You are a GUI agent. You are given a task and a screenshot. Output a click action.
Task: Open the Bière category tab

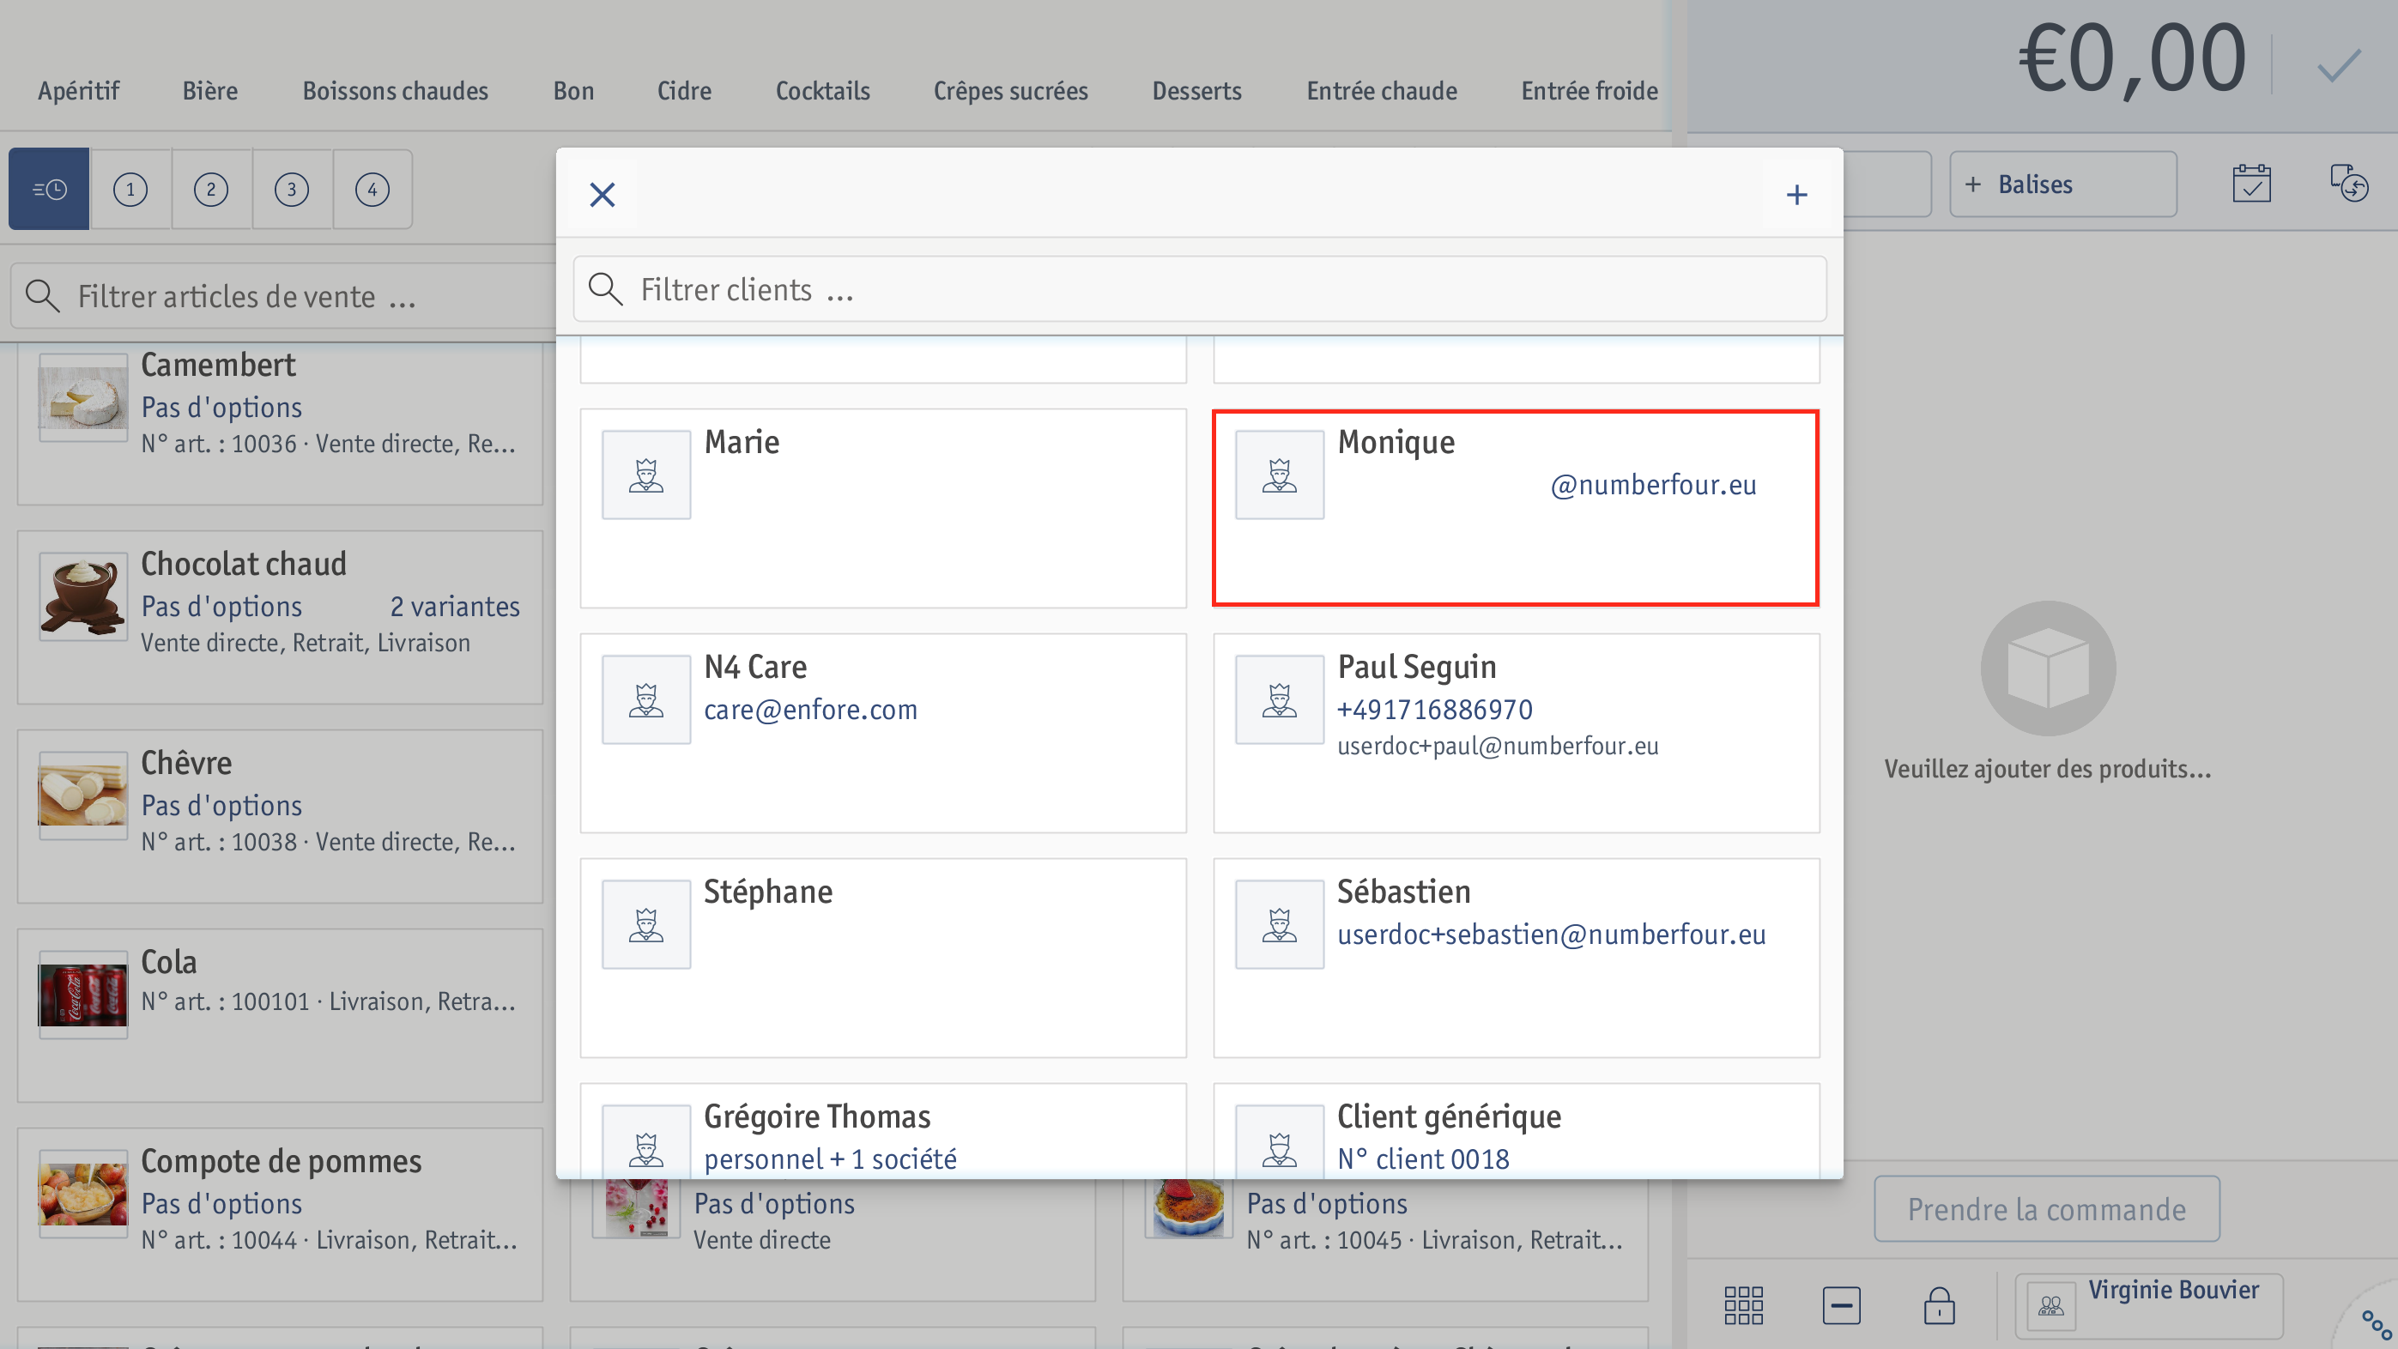click(x=210, y=90)
